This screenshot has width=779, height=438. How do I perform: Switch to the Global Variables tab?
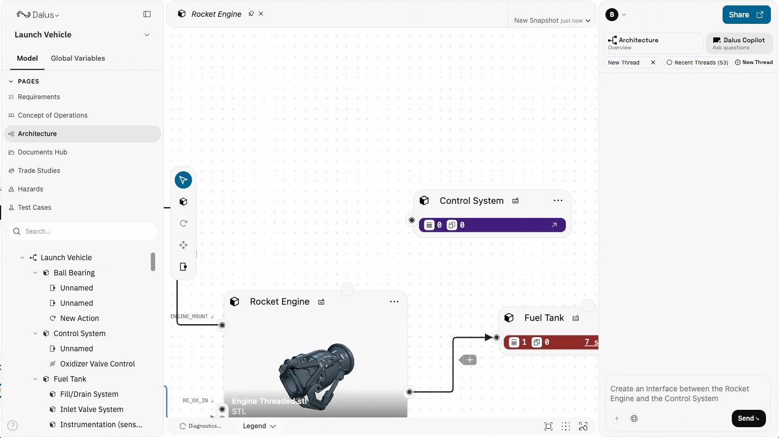pos(78,59)
